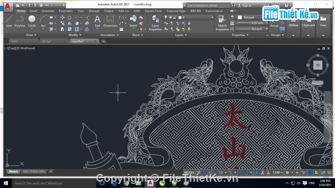Select the Stretch tool

(62, 29)
